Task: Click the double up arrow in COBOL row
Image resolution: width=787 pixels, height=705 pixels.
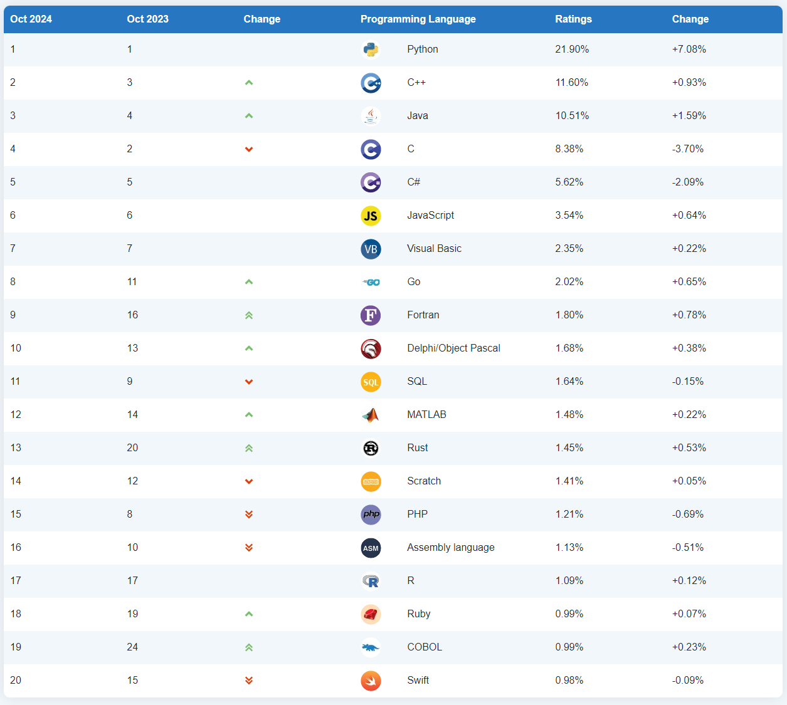Action: pos(249,647)
